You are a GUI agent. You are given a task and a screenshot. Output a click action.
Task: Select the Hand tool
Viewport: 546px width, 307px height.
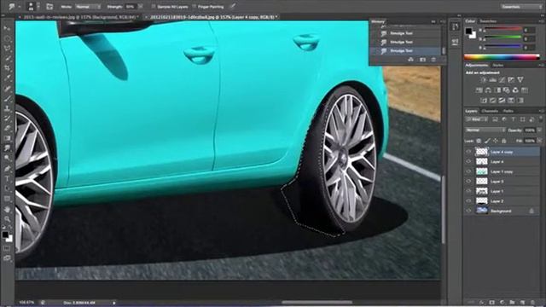click(x=7, y=210)
